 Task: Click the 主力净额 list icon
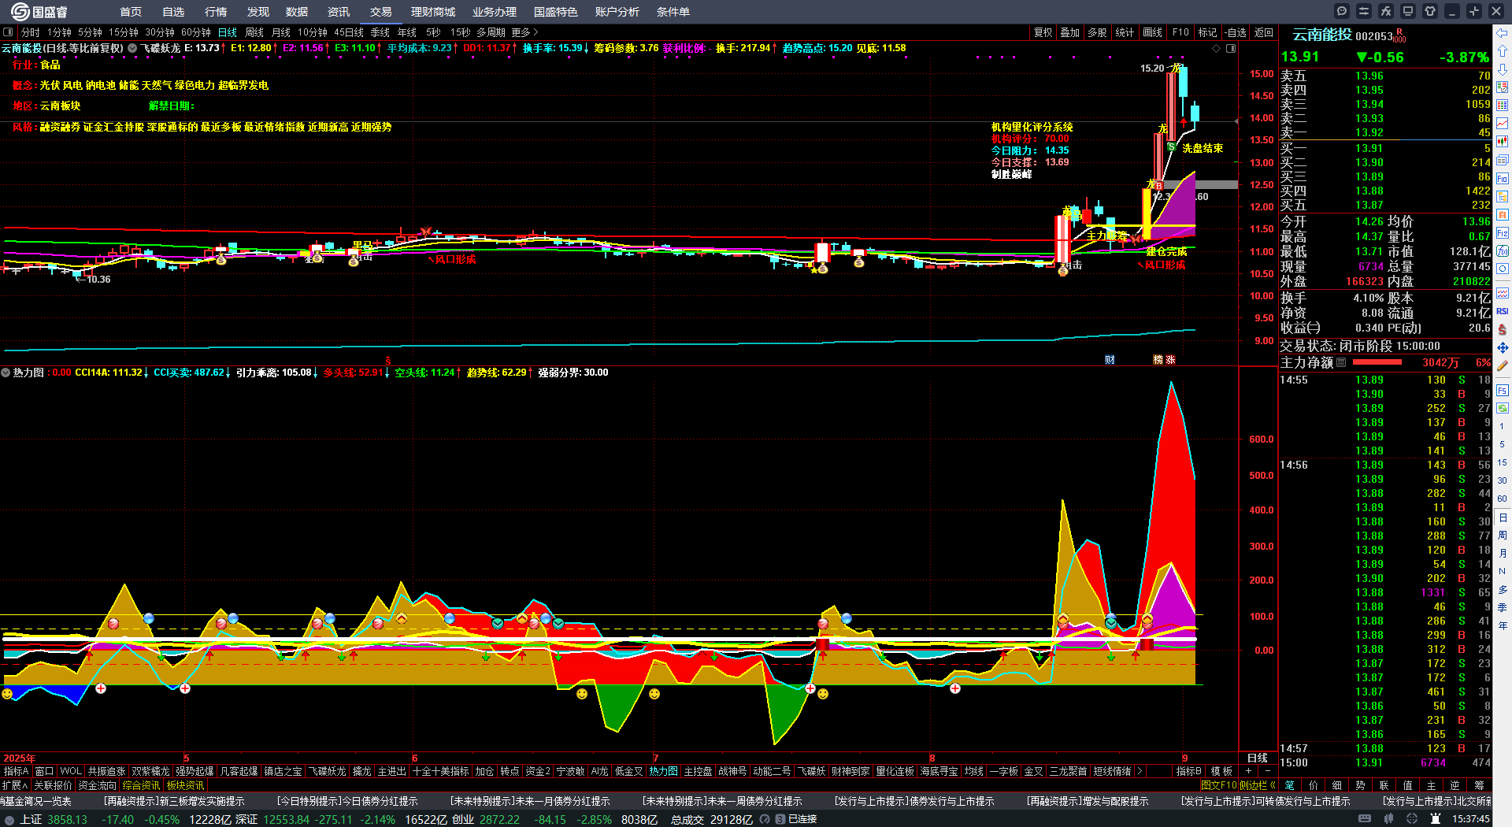tap(1341, 362)
